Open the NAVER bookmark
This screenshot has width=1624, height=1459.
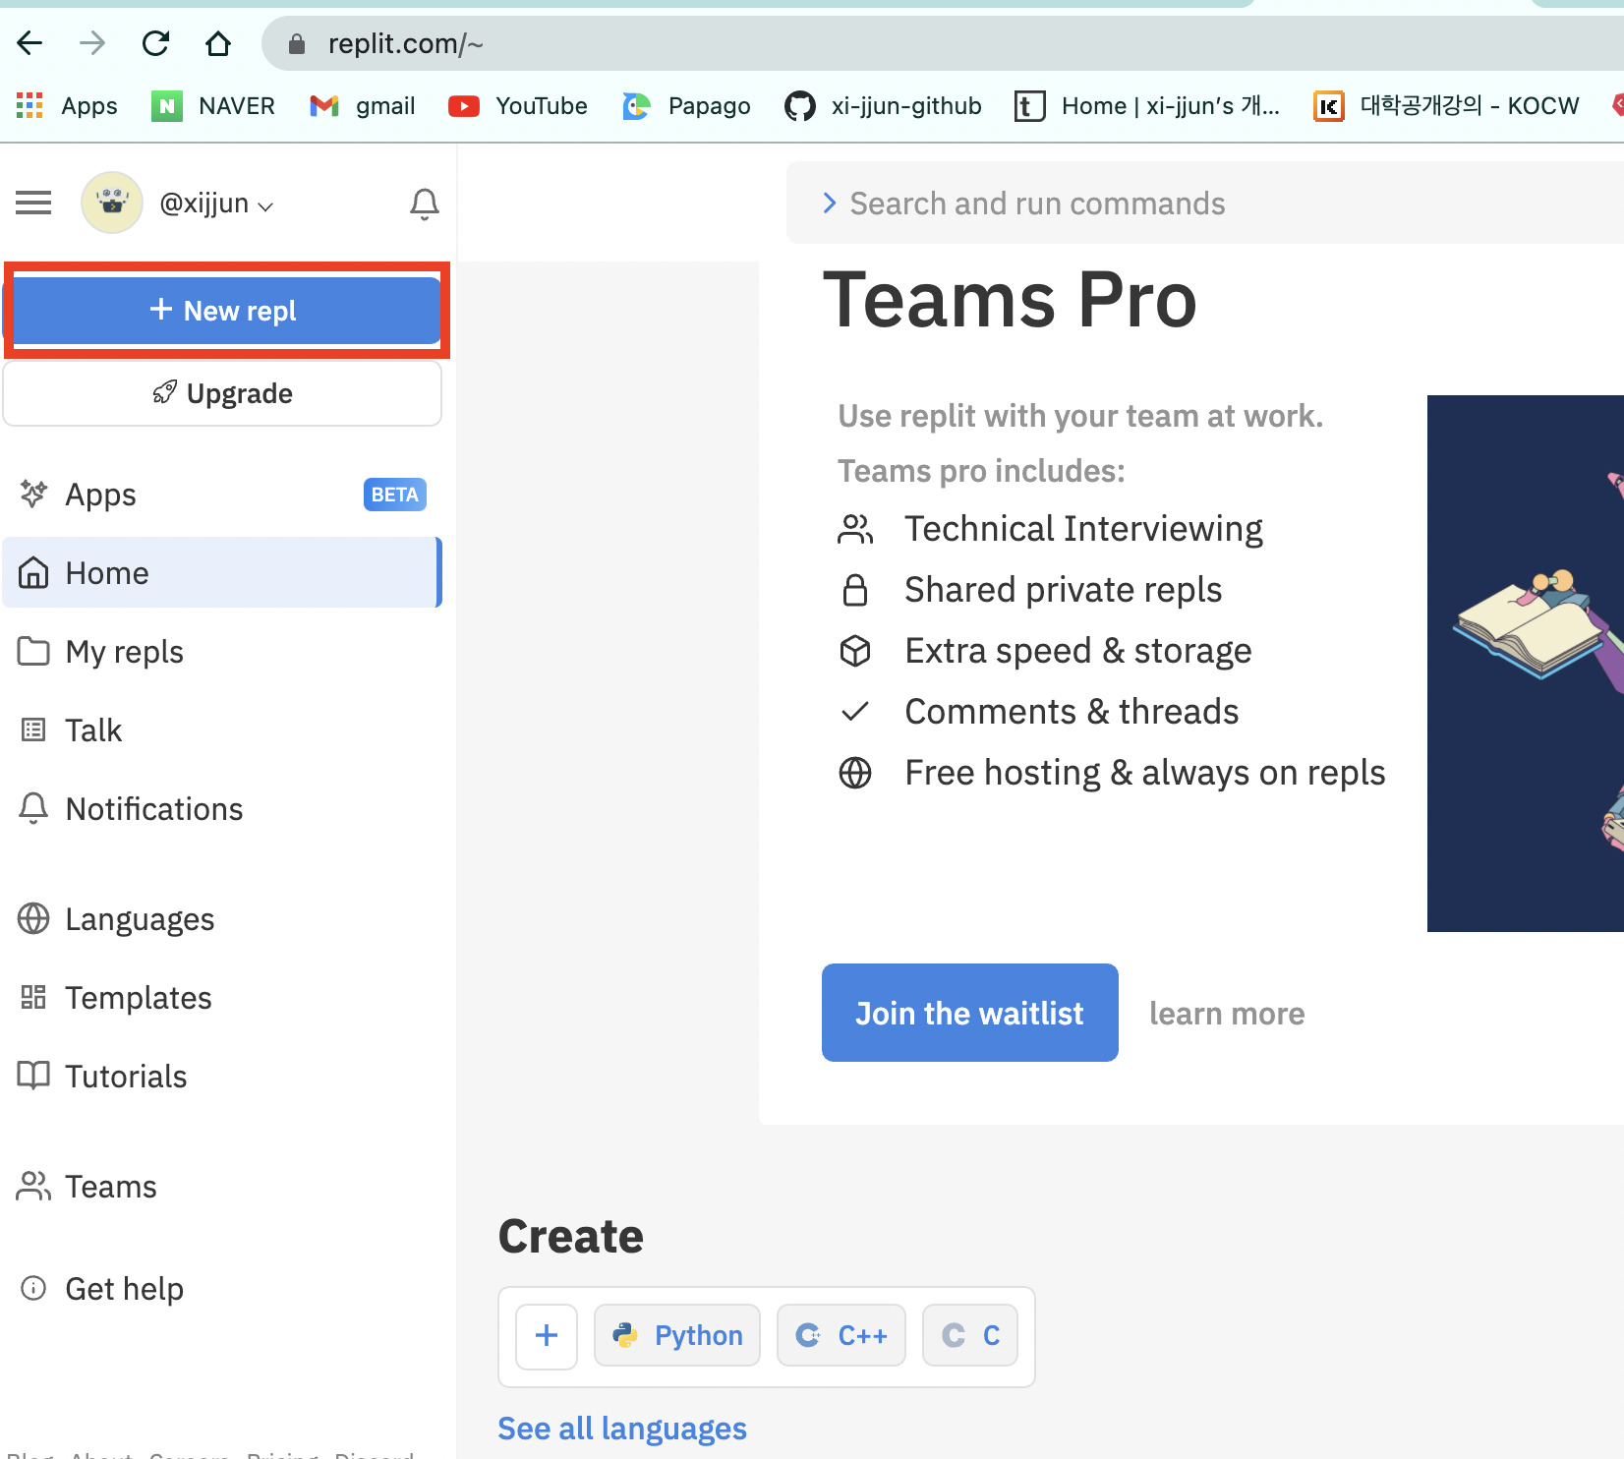point(213,105)
